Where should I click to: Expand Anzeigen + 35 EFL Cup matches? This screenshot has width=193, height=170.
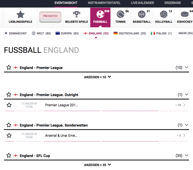97,165
